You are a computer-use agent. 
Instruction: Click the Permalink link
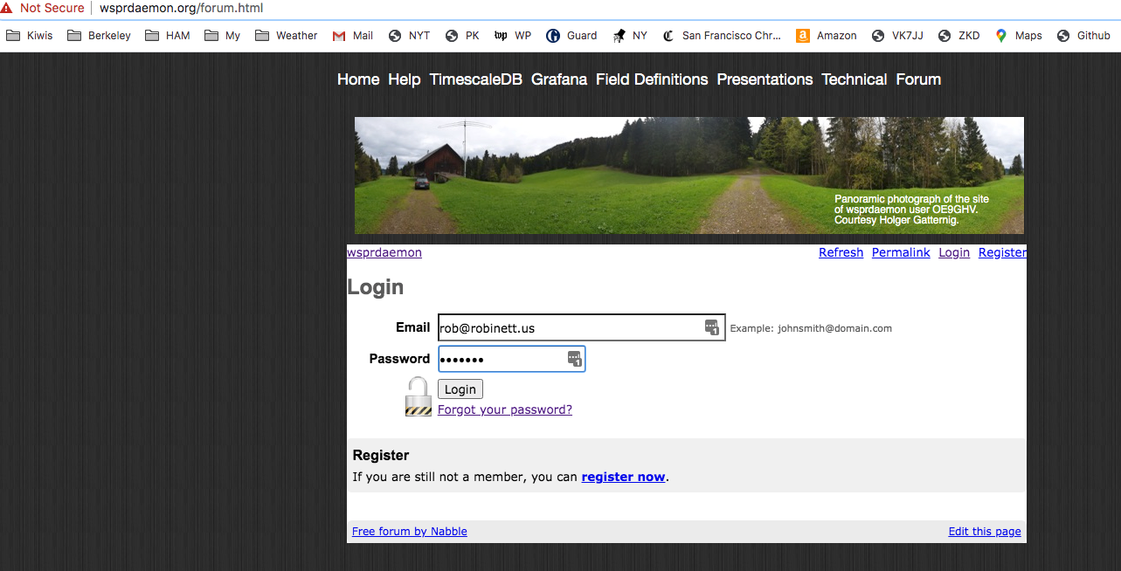[x=901, y=252]
